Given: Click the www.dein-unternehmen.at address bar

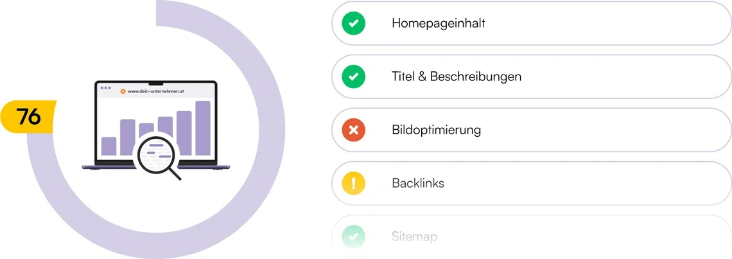Looking at the screenshot, I should [157, 91].
